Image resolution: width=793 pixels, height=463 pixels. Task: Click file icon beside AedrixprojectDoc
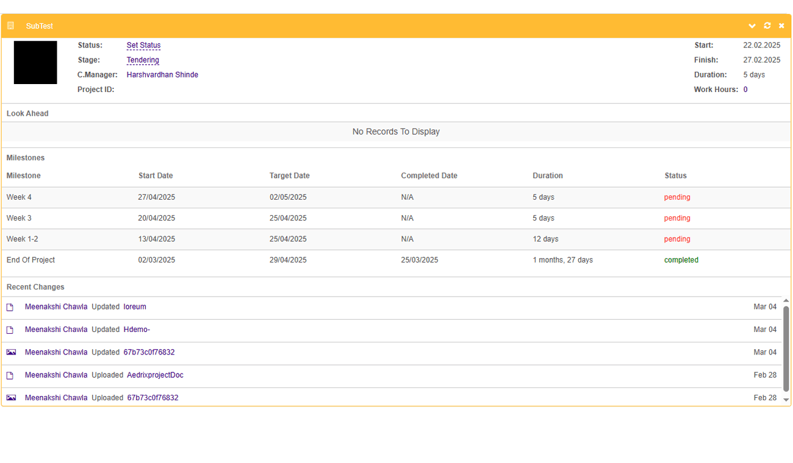(10, 376)
